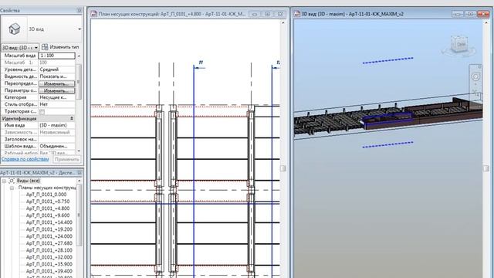
Task: Toggle the Траектория солнца checkbox
Action: [x=42, y=111]
